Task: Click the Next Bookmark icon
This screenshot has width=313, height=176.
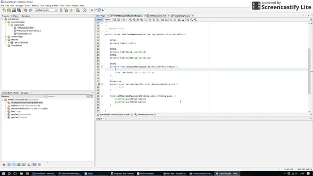Action: coord(154,20)
